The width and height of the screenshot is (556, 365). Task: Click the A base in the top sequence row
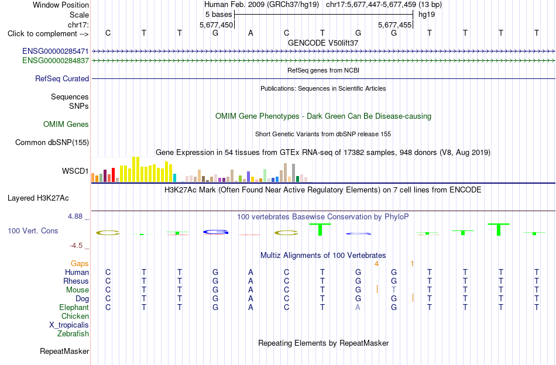point(250,33)
